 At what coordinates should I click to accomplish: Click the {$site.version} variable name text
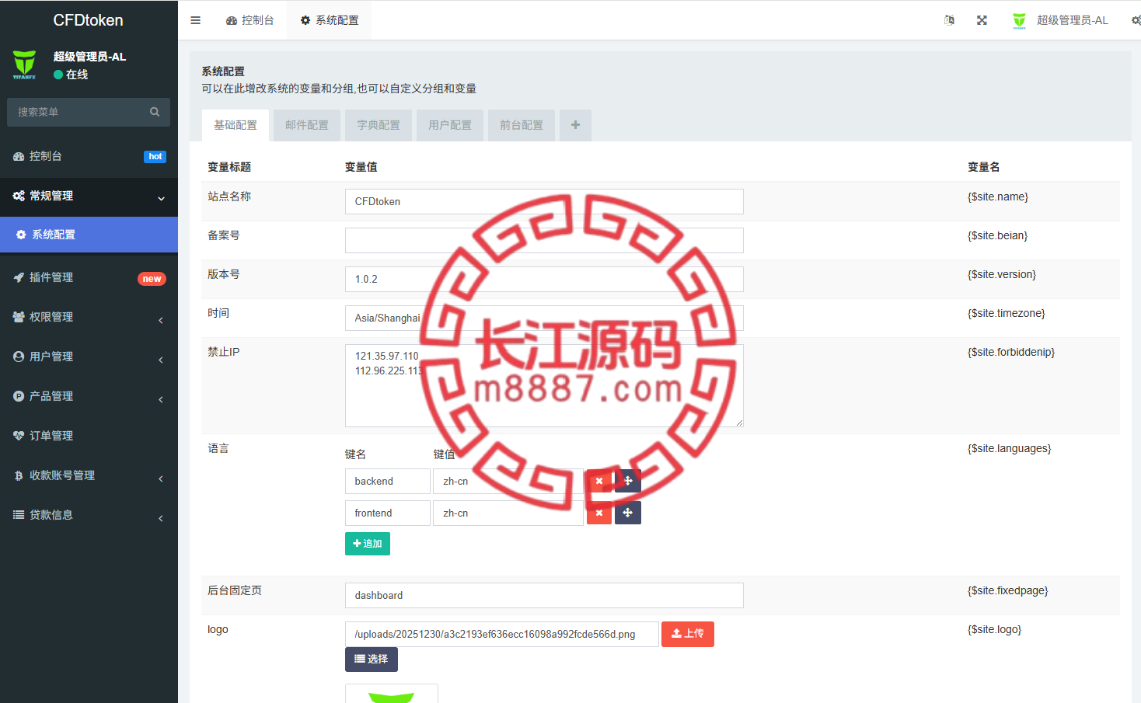[1002, 274]
